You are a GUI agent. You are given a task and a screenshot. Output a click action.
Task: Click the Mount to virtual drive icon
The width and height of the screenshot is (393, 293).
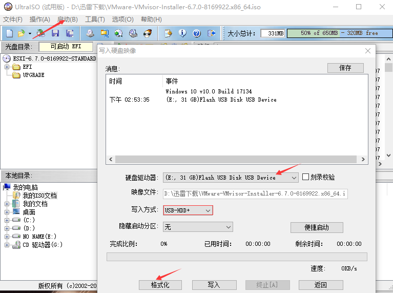(133, 33)
